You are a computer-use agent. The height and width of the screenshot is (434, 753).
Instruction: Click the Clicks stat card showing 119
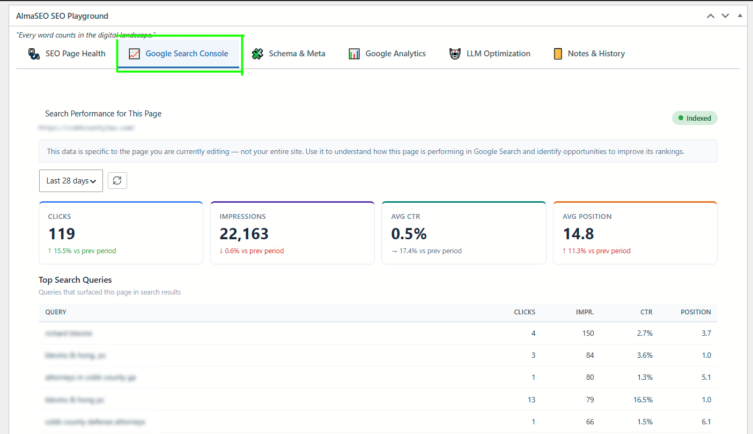click(121, 233)
